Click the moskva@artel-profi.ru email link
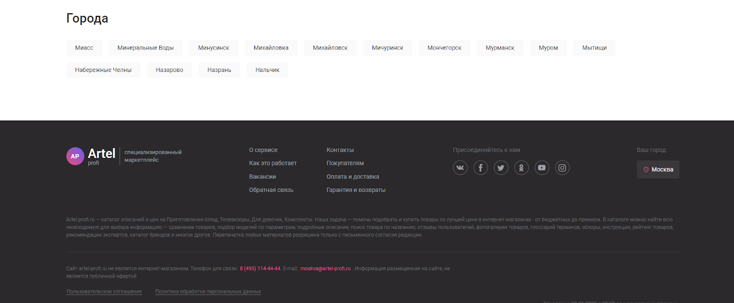 click(x=325, y=269)
